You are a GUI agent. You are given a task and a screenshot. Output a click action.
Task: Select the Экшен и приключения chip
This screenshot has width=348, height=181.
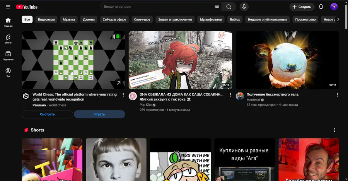pyautogui.click(x=175, y=20)
